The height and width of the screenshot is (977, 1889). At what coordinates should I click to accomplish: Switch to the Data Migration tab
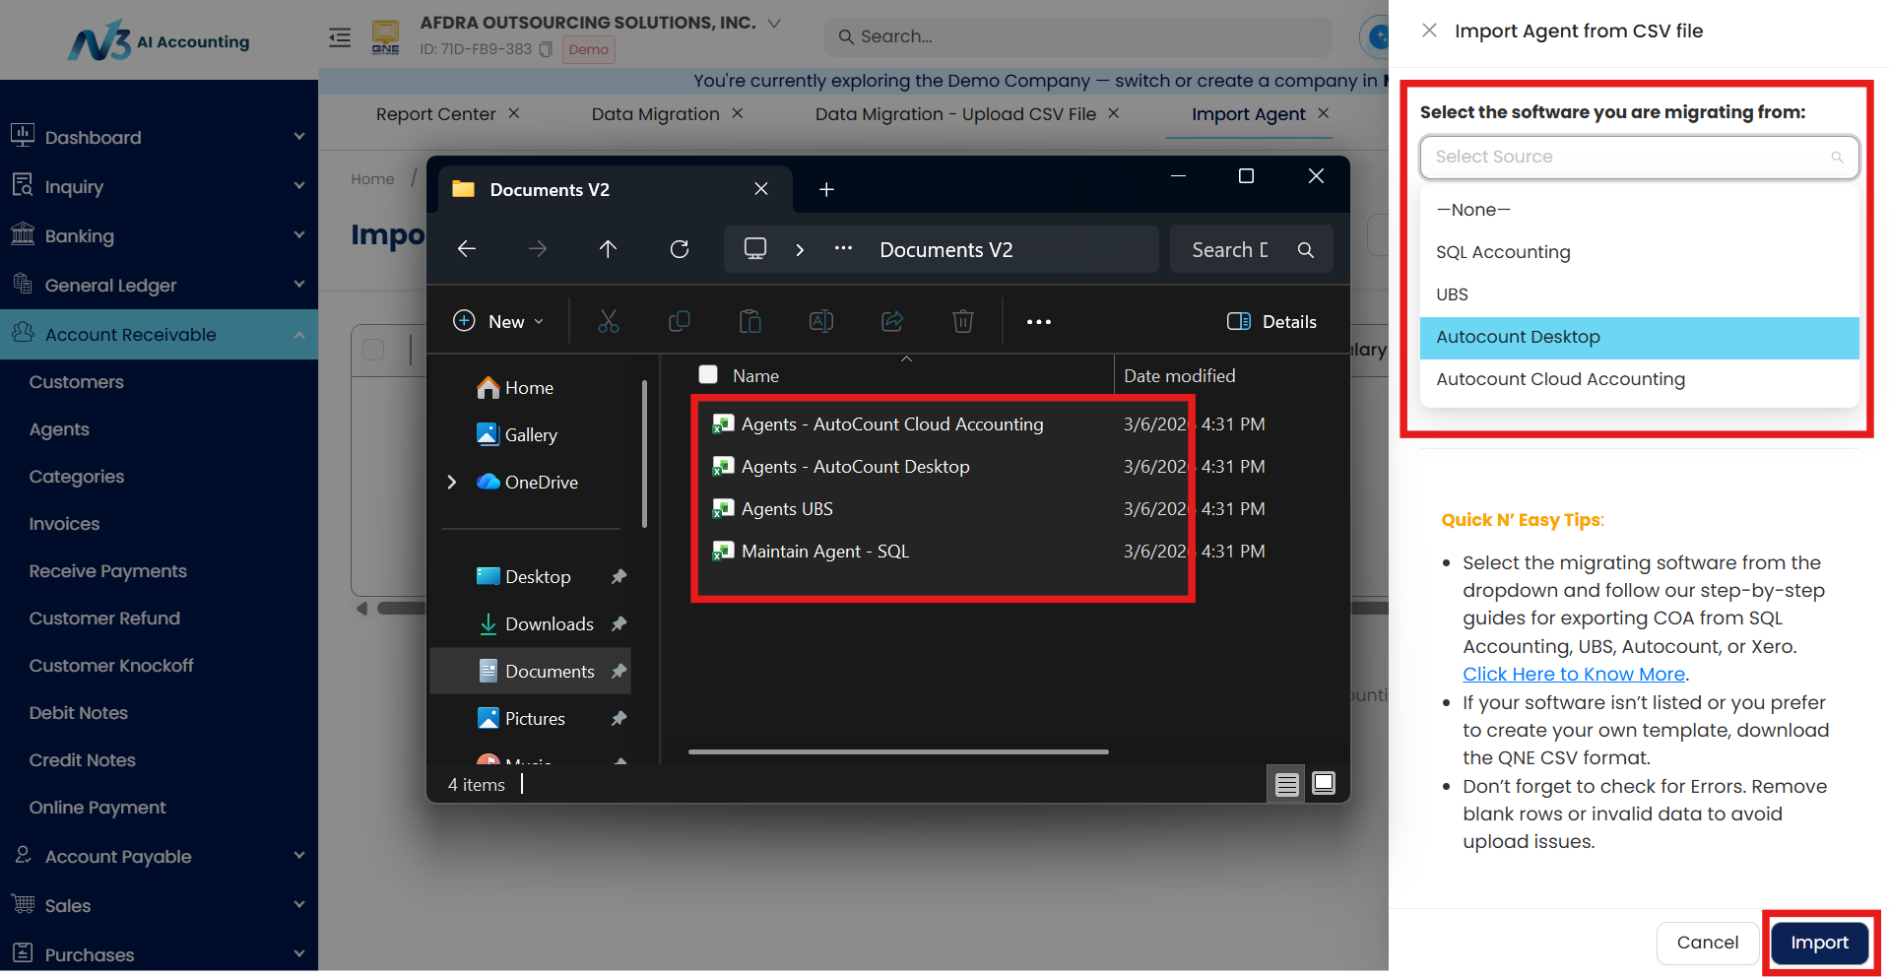click(655, 114)
